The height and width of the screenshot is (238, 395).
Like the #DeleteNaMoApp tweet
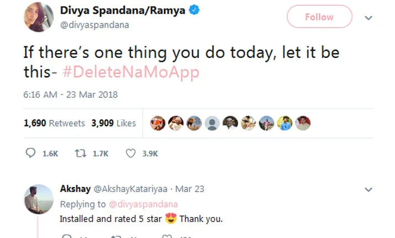[131, 154]
